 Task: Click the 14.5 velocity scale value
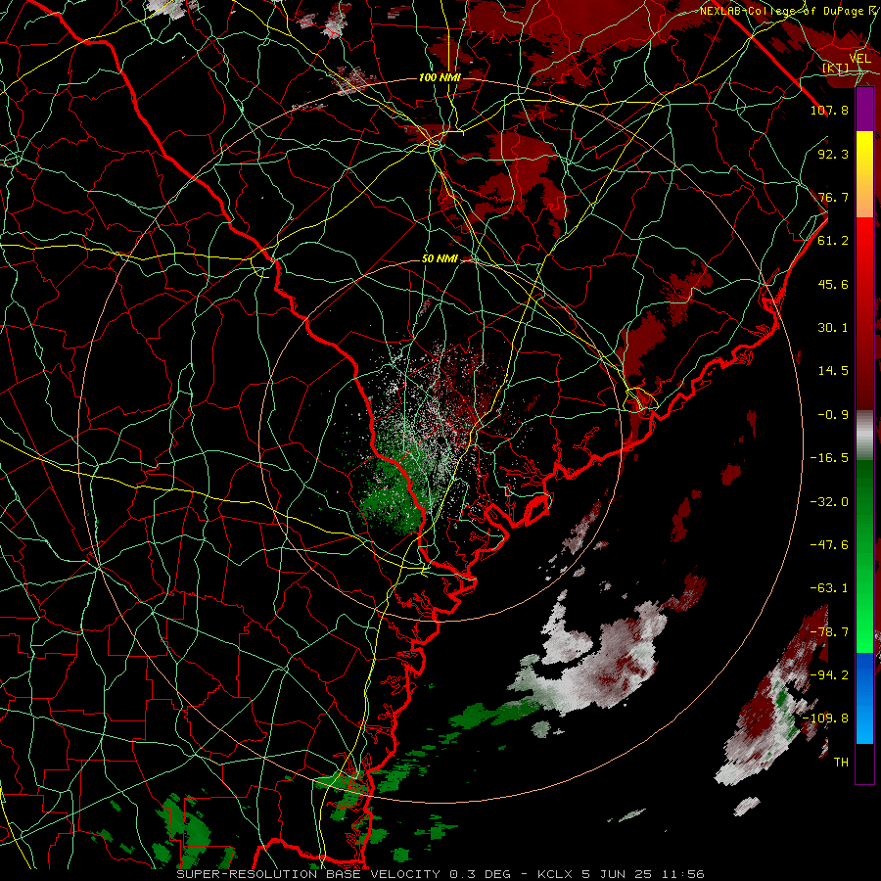coord(833,370)
